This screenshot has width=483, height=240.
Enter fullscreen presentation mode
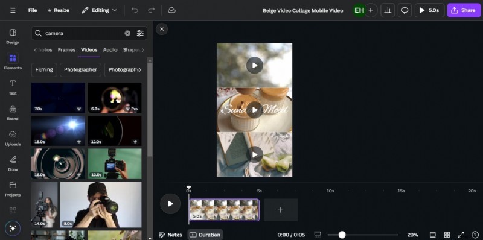pyautogui.click(x=461, y=235)
